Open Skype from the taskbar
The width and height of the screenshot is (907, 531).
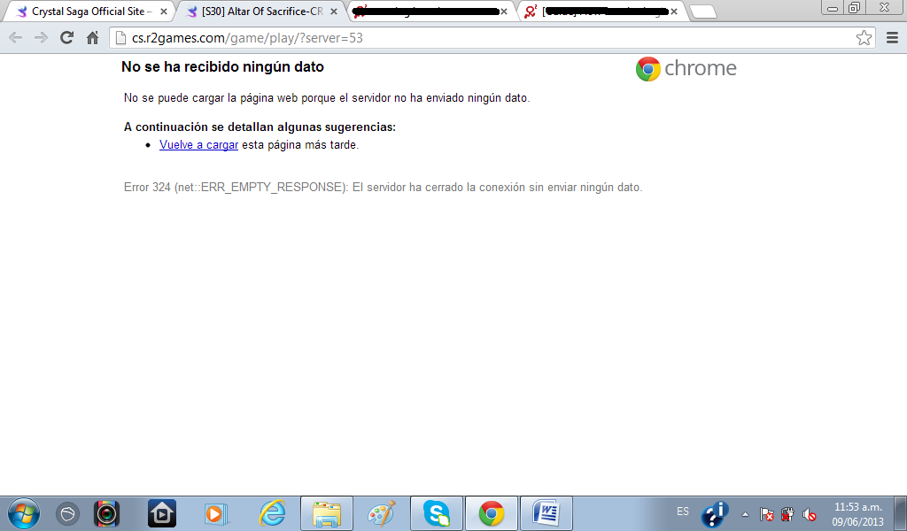pyautogui.click(x=436, y=513)
